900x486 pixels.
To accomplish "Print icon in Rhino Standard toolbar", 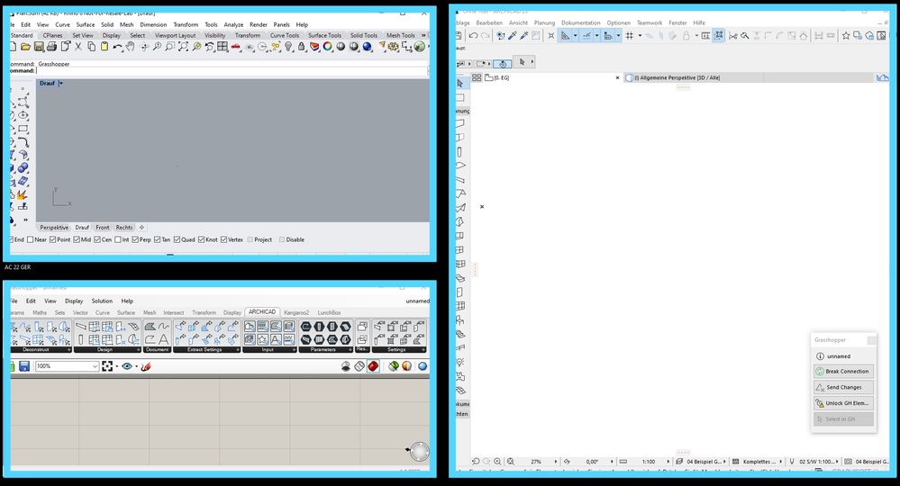I will (x=51, y=47).
